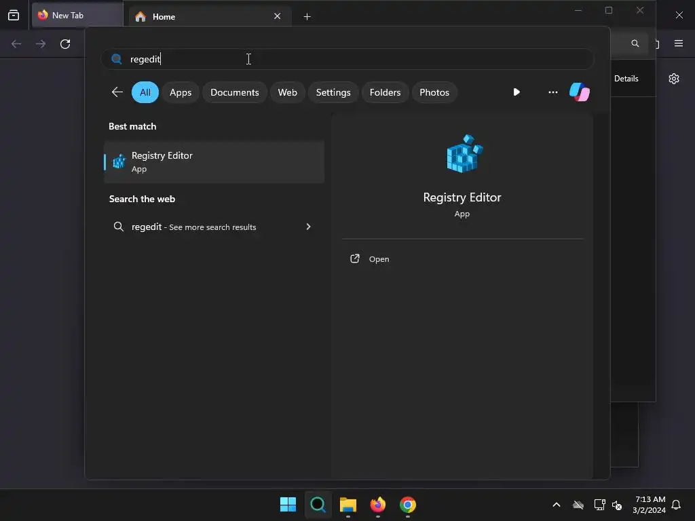695x521 pixels.
Task: Click the small Registry Editor result icon
Action: 119,161
